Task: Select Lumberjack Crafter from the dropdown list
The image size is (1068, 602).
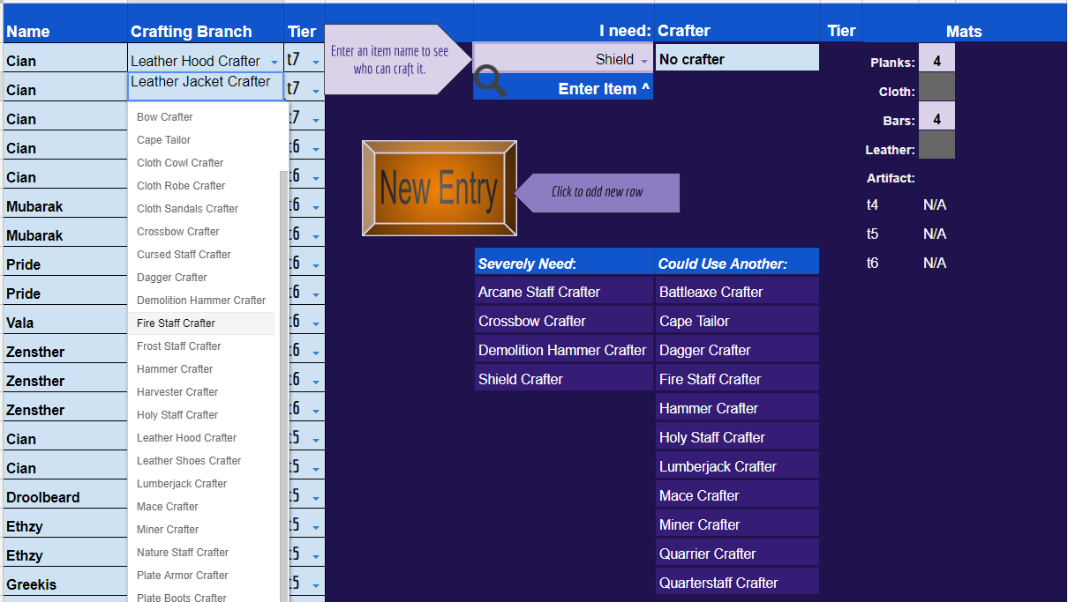Action: pos(182,484)
